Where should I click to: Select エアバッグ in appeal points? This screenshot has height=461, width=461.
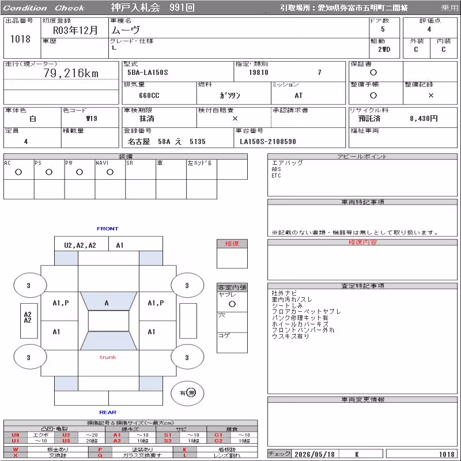pyautogui.click(x=287, y=163)
